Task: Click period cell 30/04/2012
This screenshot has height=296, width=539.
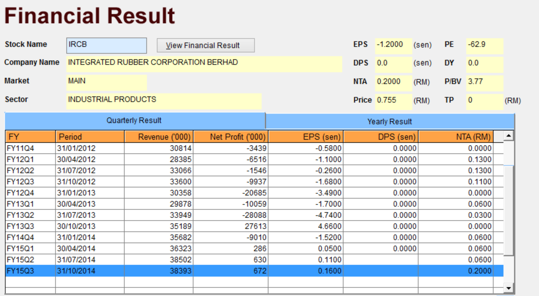Action: click(x=90, y=159)
